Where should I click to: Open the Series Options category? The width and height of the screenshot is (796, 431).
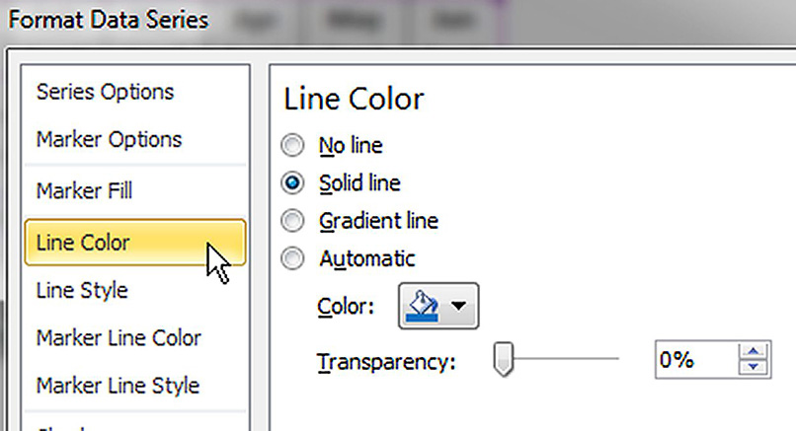105,92
